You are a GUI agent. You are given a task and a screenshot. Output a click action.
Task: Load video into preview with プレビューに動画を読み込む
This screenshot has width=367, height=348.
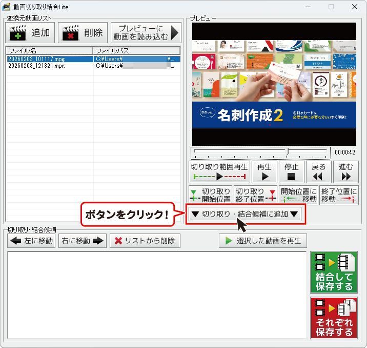coord(146,33)
